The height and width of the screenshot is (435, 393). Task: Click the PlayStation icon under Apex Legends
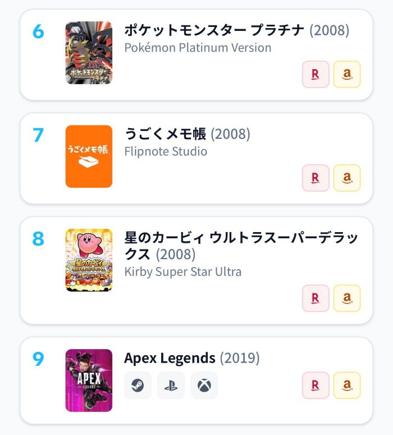171,386
